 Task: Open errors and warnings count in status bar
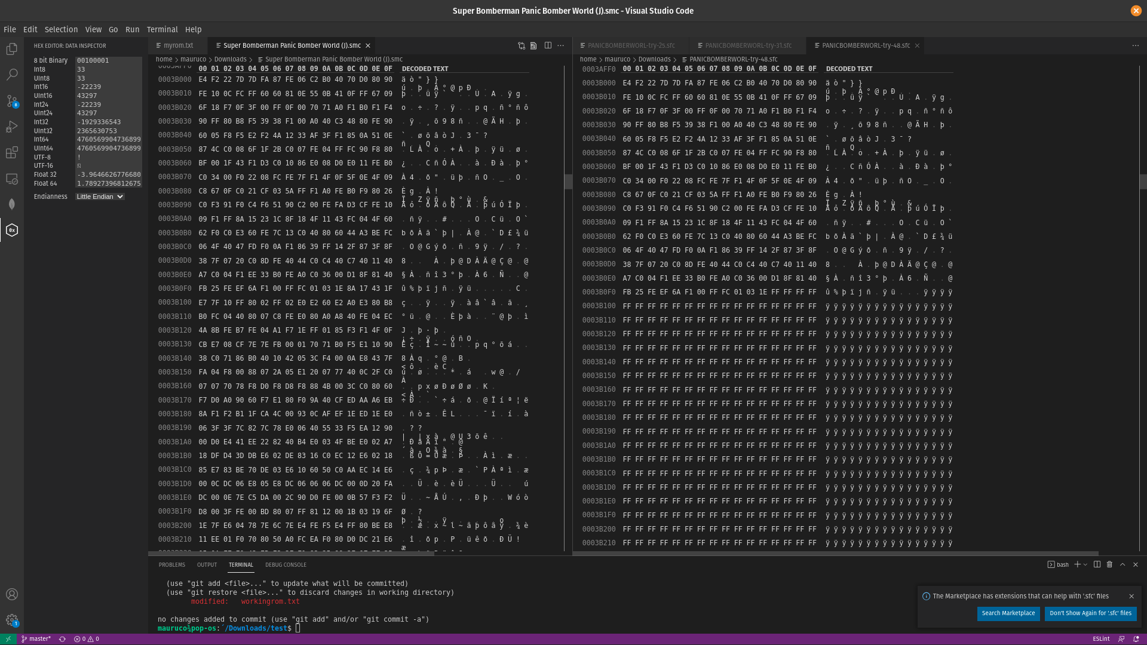coord(87,639)
